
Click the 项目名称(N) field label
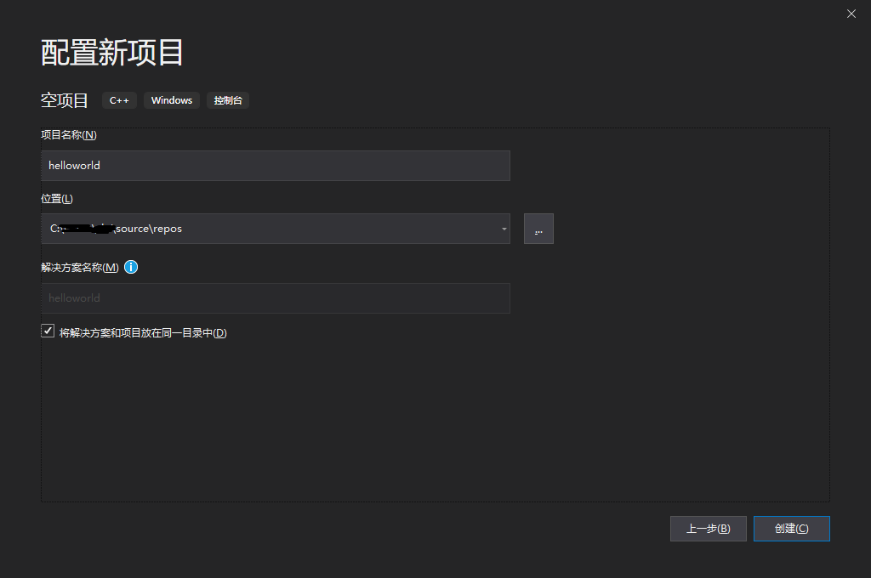(x=69, y=135)
